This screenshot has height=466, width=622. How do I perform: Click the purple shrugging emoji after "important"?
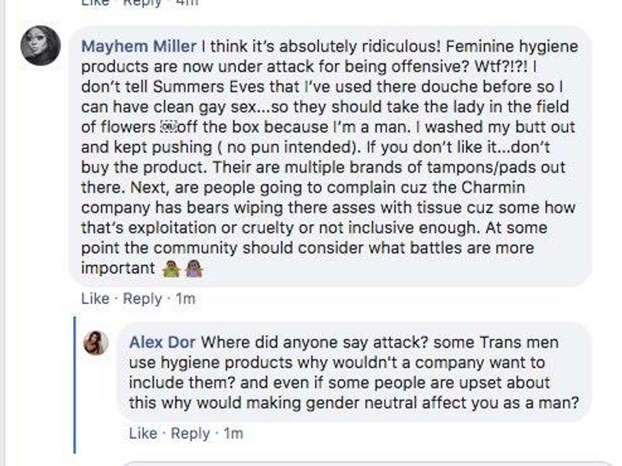[194, 269]
